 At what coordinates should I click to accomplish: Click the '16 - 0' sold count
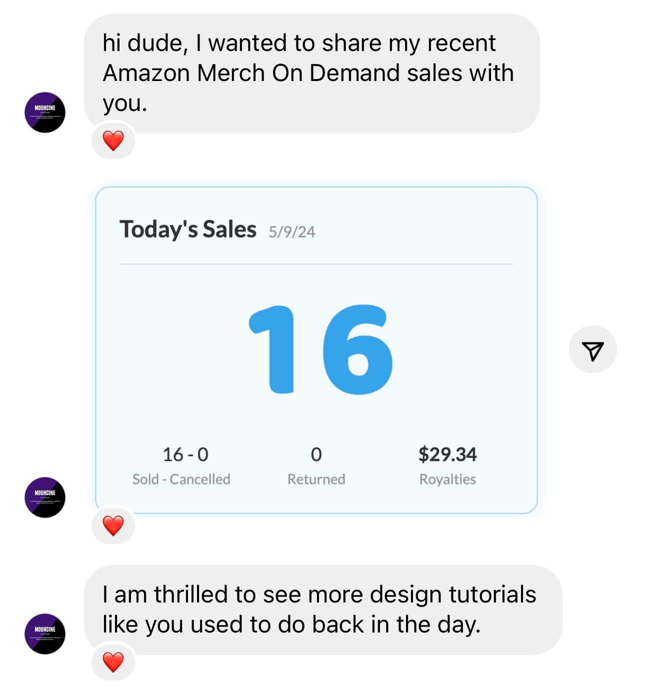(x=185, y=454)
